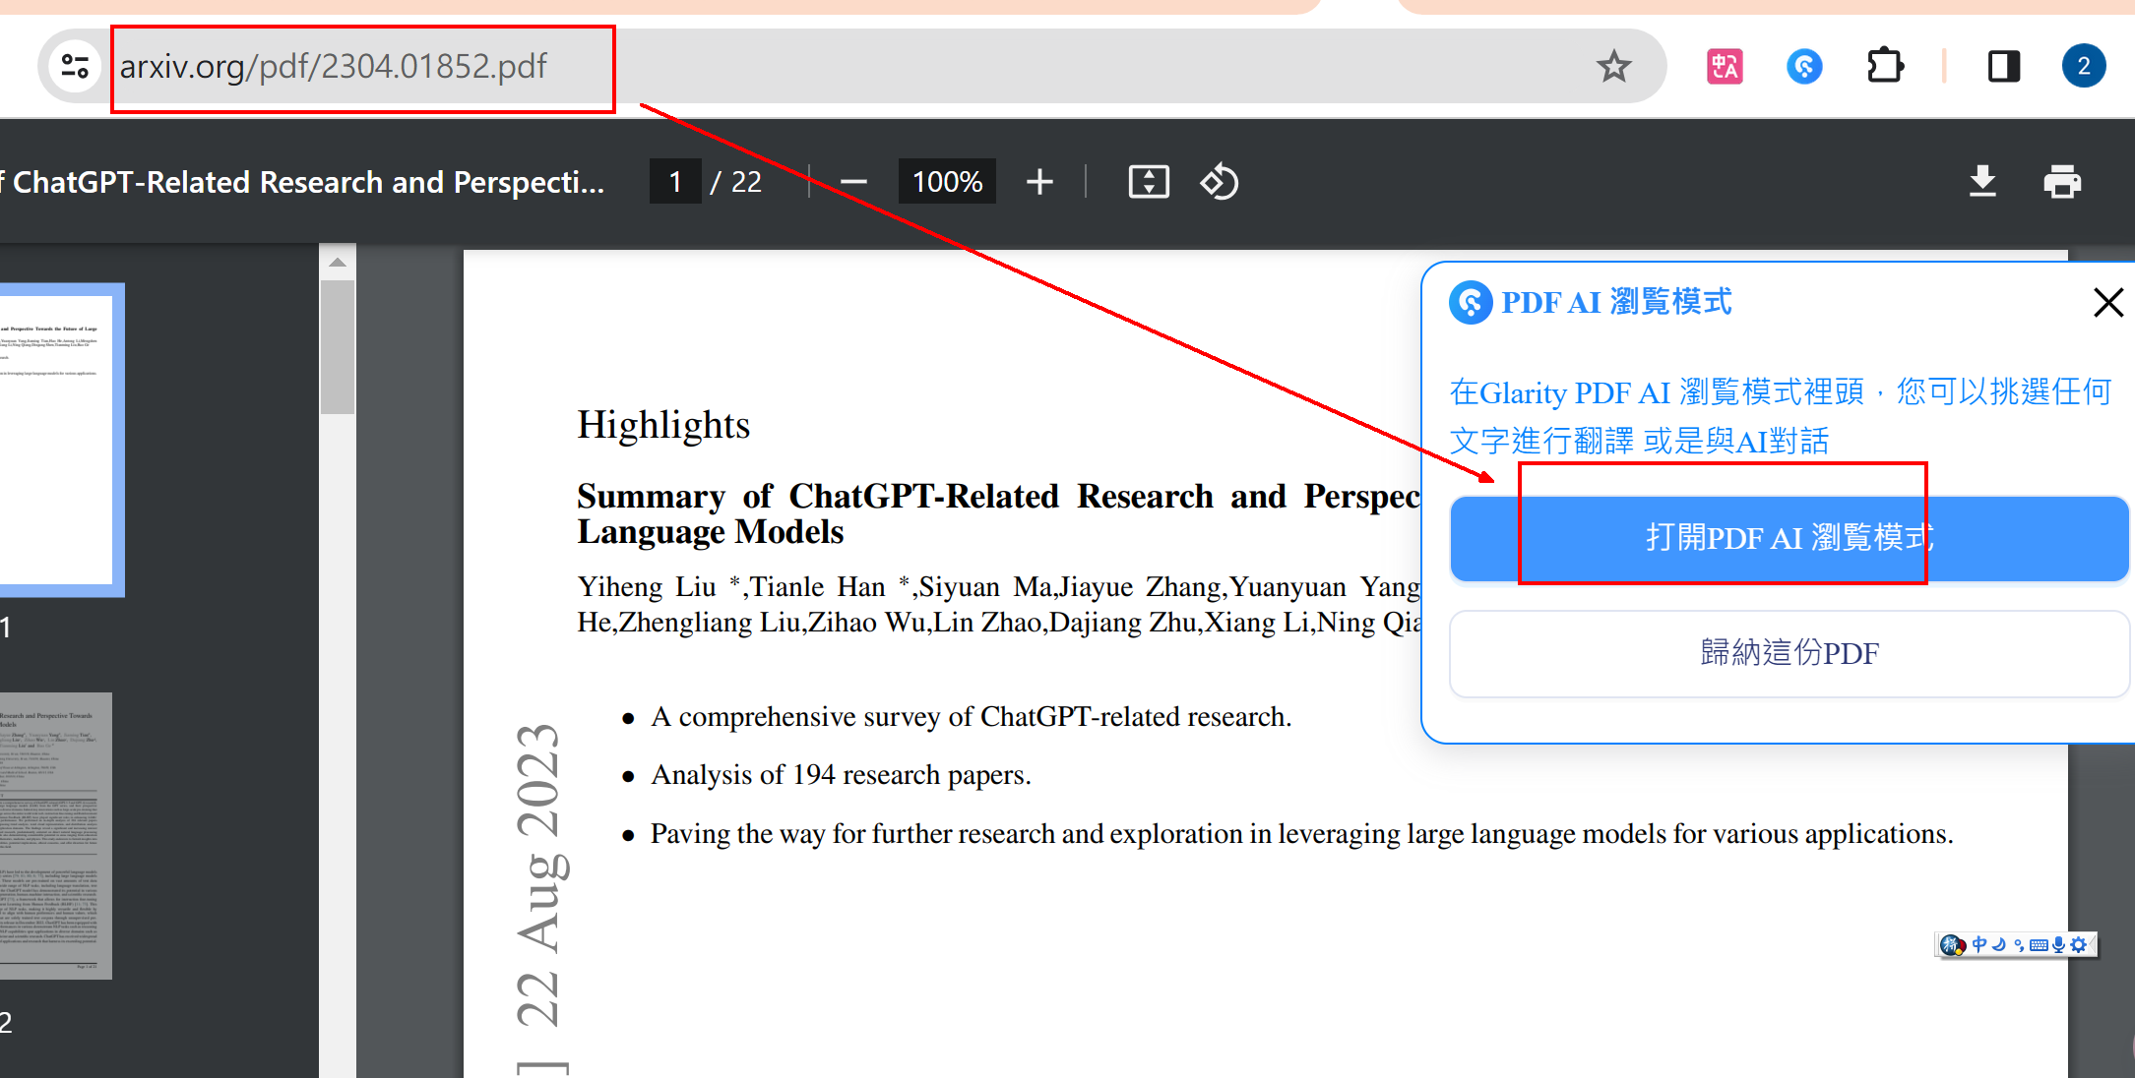The width and height of the screenshot is (2135, 1078).
Task: Click the 打開PDF AI 瀏覽模式 button
Action: (1789, 538)
